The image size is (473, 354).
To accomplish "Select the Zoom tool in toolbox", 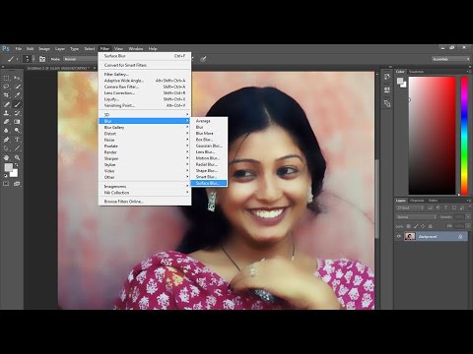I will (x=17, y=157).
